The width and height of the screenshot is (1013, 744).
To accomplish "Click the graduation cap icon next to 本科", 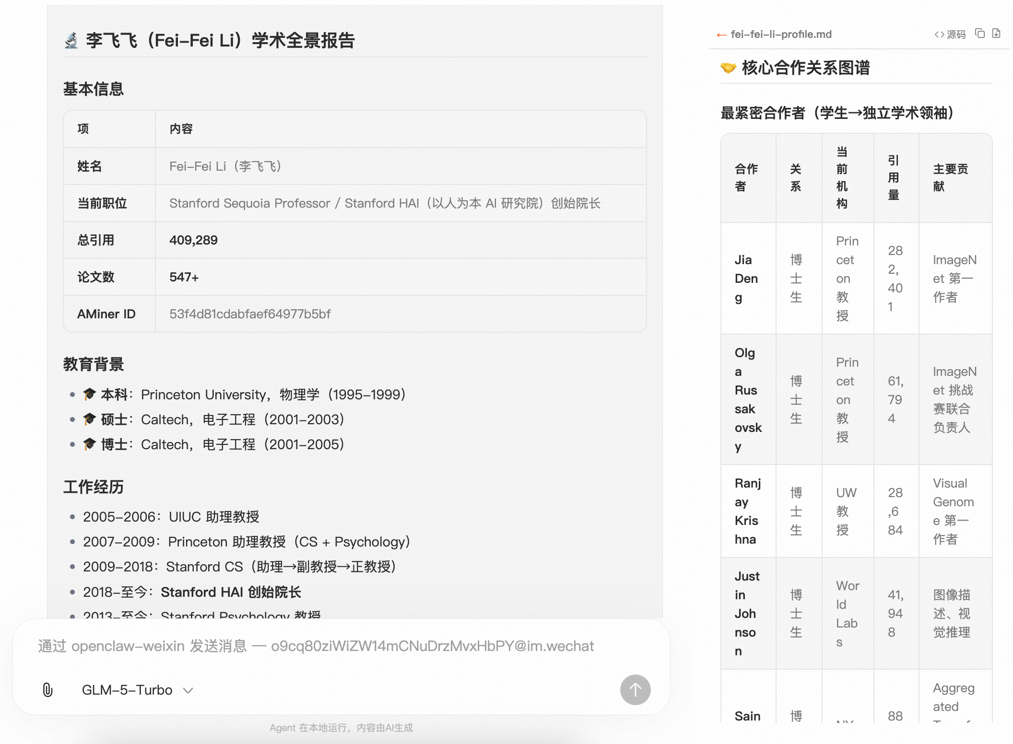I will 89,395.
